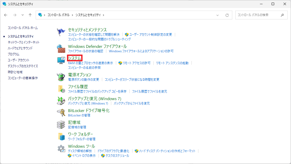This screenshot has width=291, height=164.
Task: Click リモート アクセスの許可 link
Action: coord(136,63)
